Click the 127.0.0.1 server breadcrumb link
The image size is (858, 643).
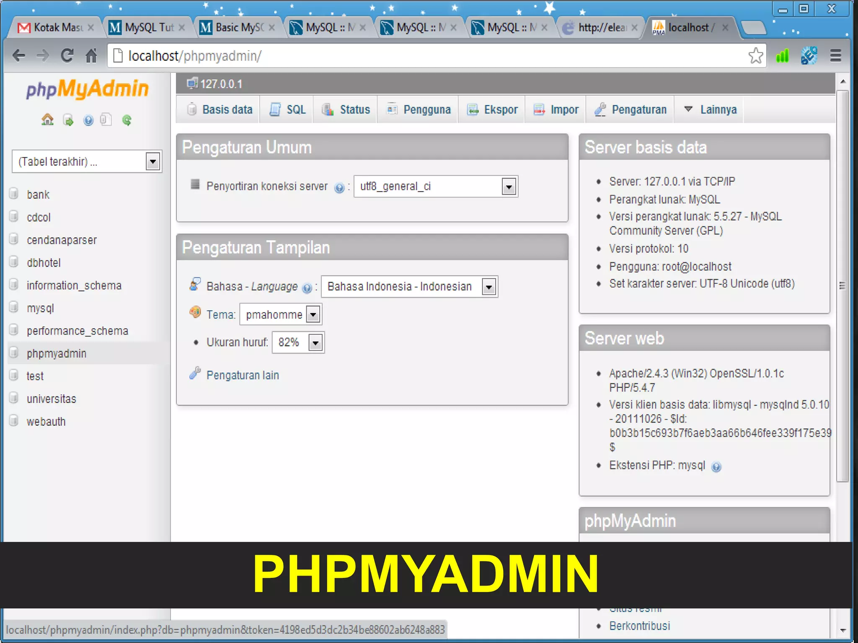point(221,84)
